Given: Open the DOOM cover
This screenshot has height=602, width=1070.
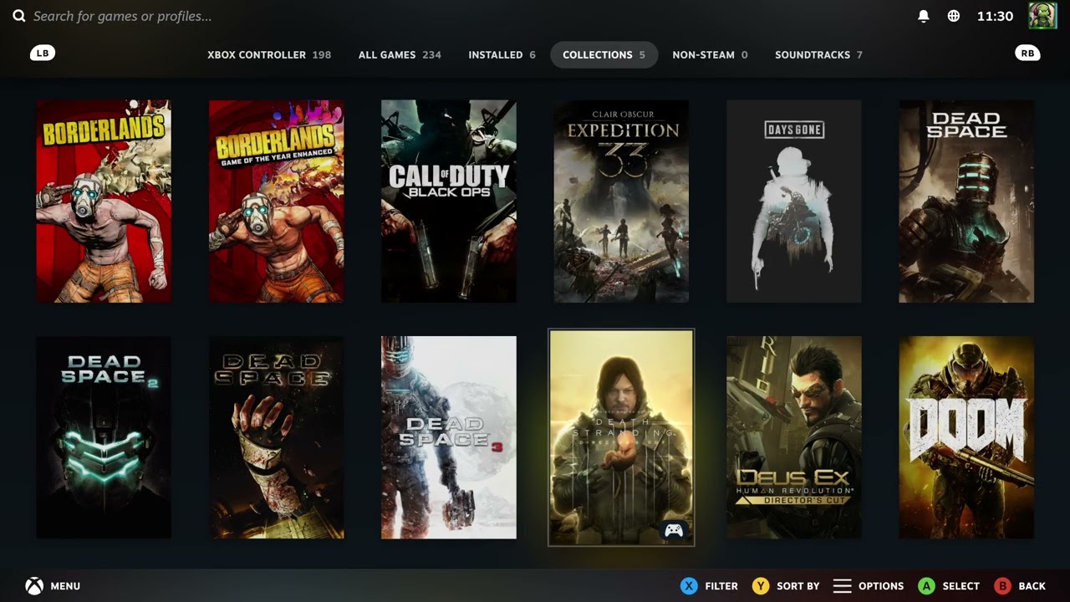Looking at the screenshot, I should click(x=966, y=437).
